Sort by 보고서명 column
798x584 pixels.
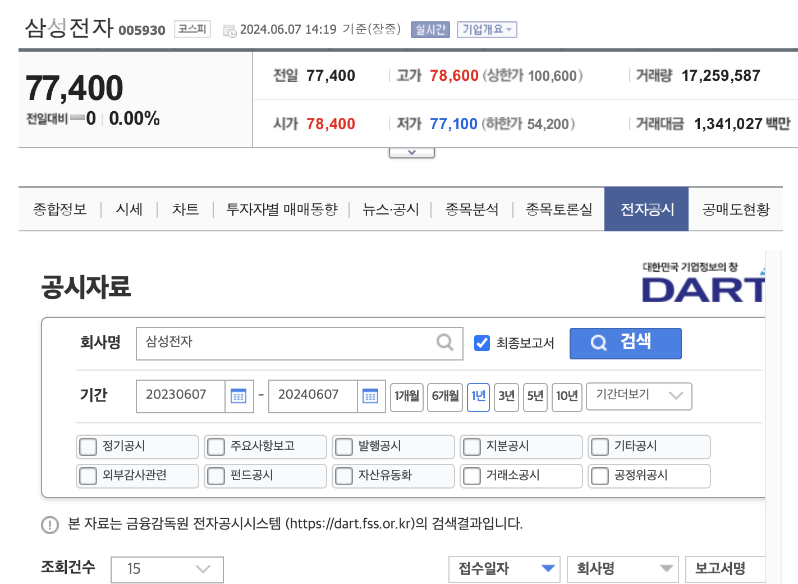click(725, 569)
